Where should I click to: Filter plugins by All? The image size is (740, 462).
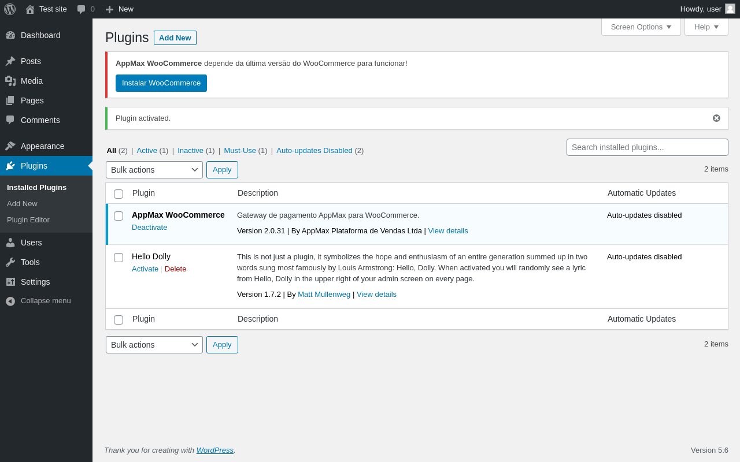112,151
